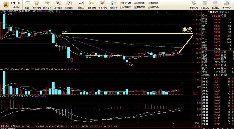Open the 资金流向 capital flow icon
The height and width of the screenshot is (129, 234).
194,5
